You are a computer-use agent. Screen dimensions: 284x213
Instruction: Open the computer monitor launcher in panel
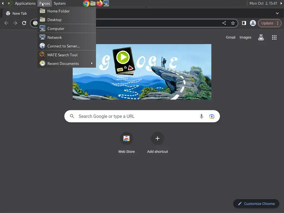pos(106,3)
